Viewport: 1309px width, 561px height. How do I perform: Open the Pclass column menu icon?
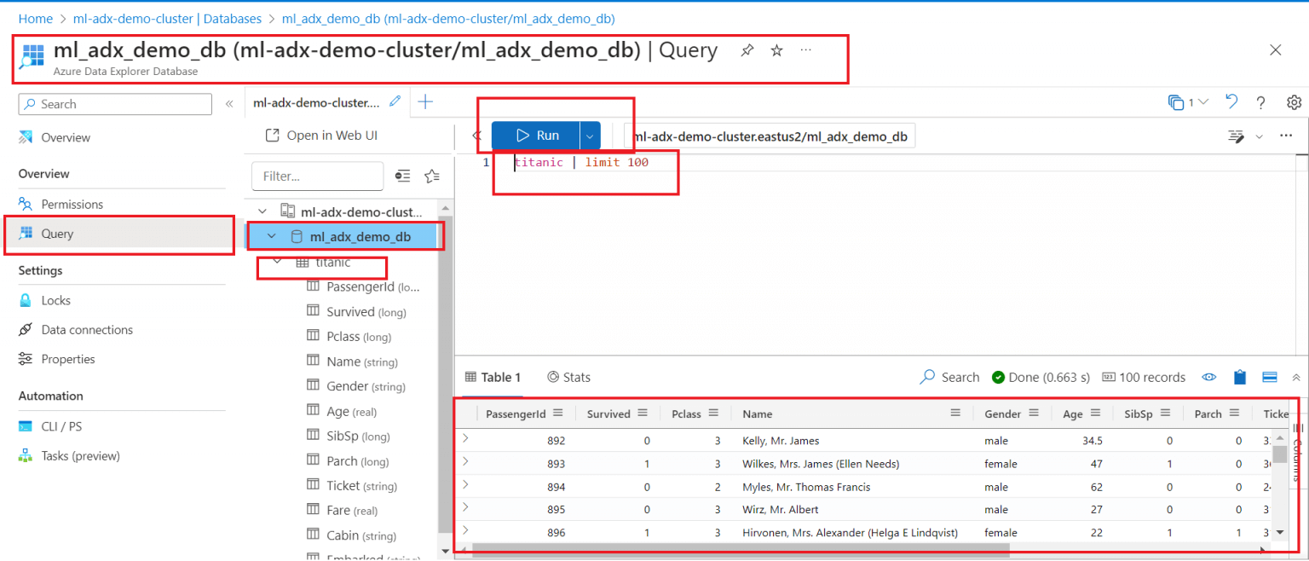[x=714, y=413]
